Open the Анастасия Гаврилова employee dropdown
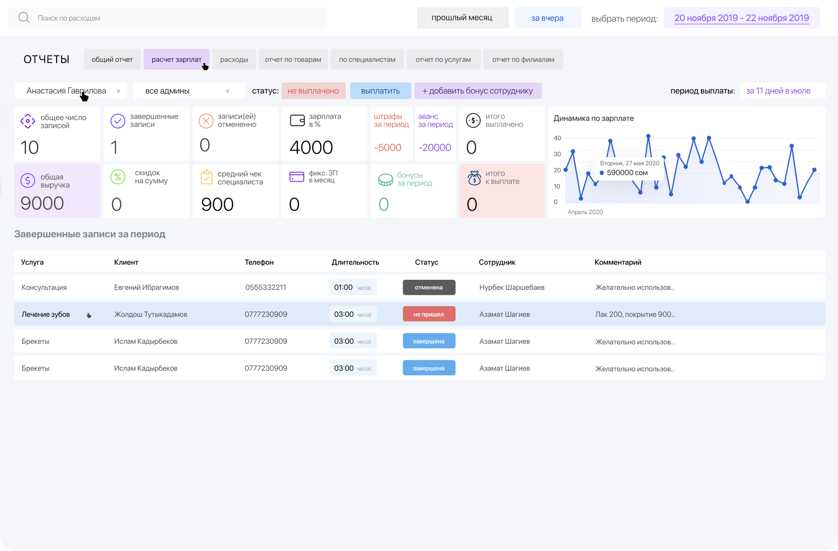Image resolution: width=838 pixels, height=551 pixels. (71, 91)
